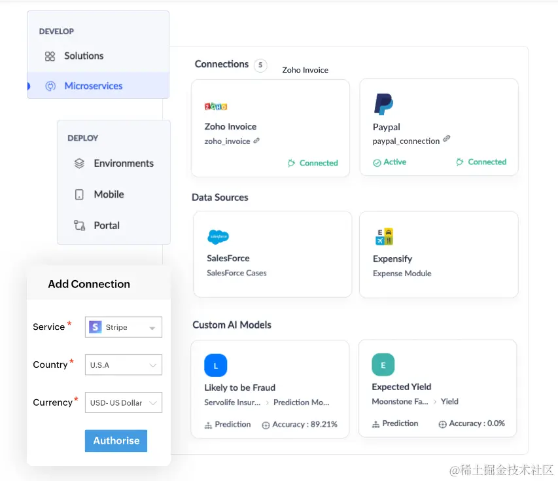Viewport: 558px width, 481px height.
Task: Click the Yield breadcrumb item
Action: [449, 402]
